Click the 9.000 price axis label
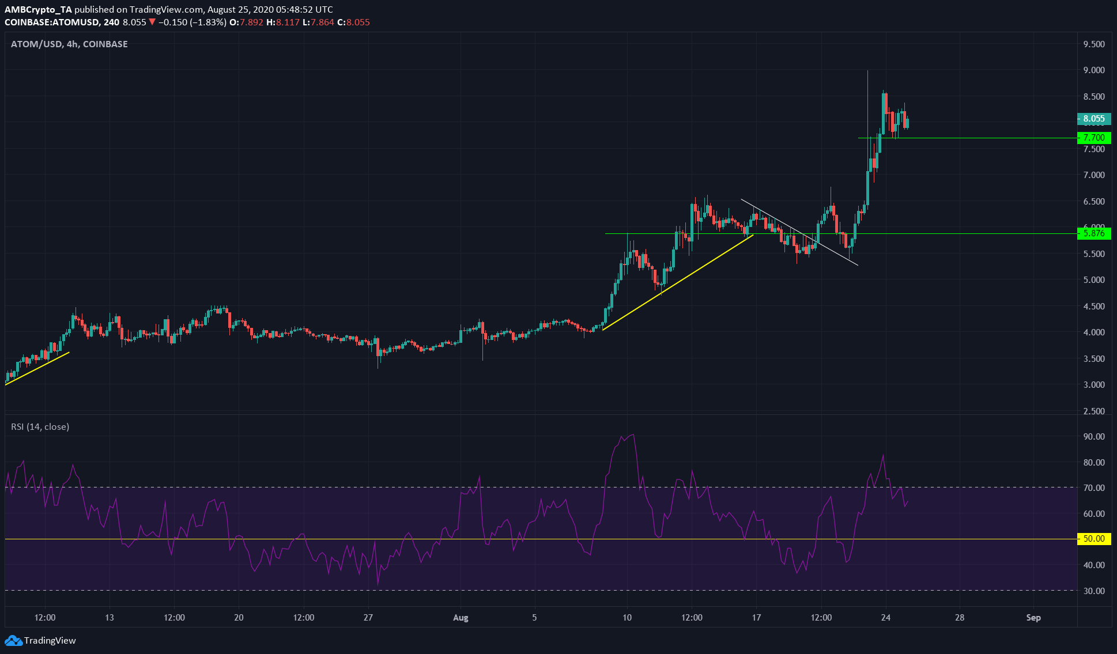The width and height of the screenshot is (1117, 654). click(x=1094, y=70)
